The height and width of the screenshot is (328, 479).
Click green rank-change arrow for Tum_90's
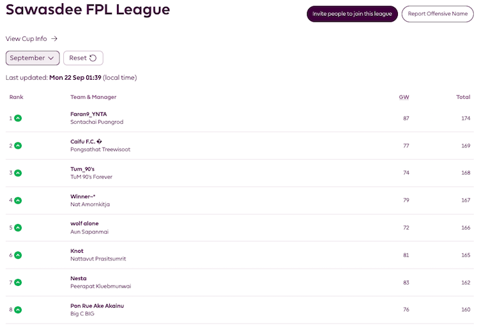tap(18, 173)
